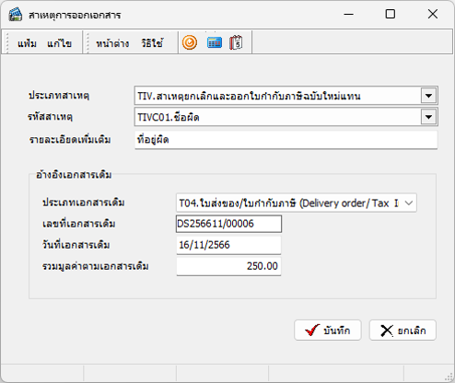
Task: Maximize the สาเหตุการออกเอกสาร window
Action: tap(391, 14)
